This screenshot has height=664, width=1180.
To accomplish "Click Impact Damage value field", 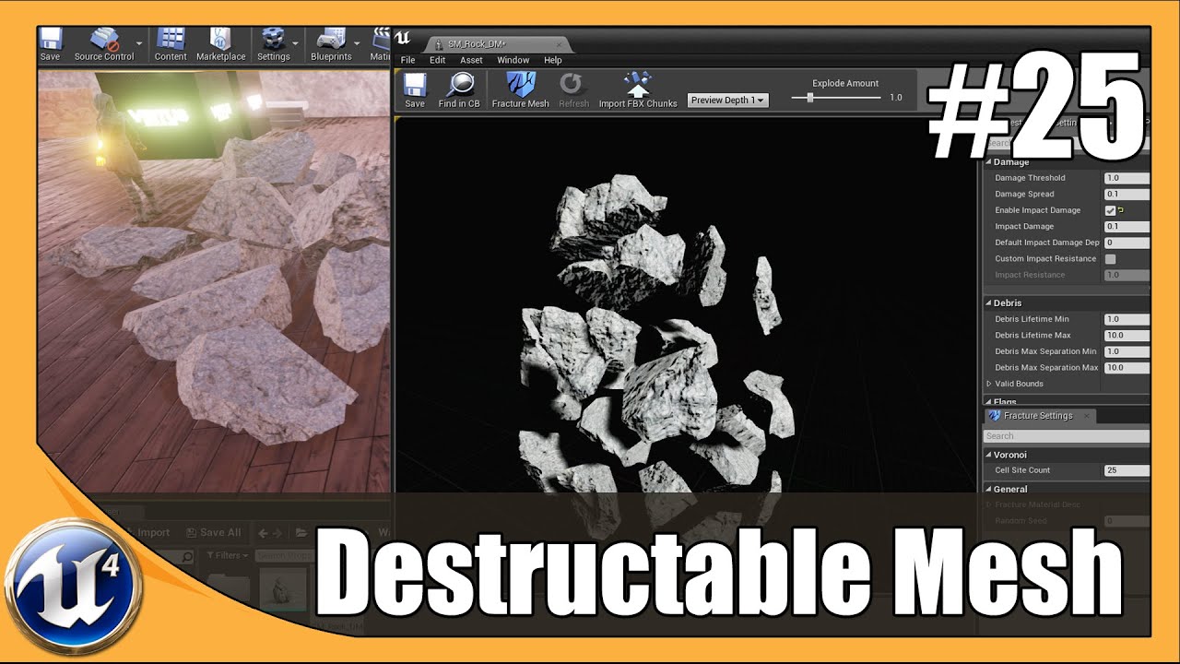I will click(x=1127, y=227).
